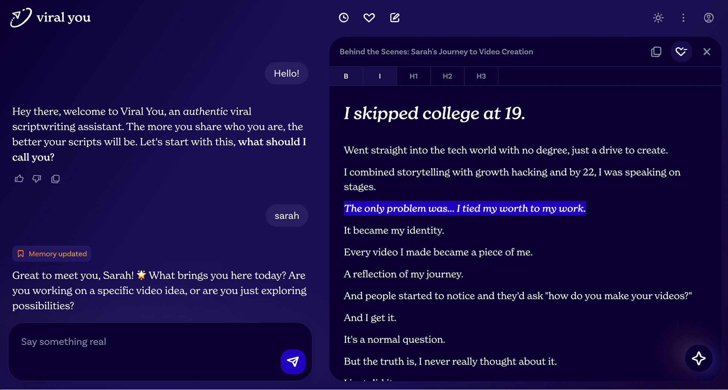The width and height of the screenshot is (728, 390).
Task: Open your account profile icon
Action: pos(708,18)
